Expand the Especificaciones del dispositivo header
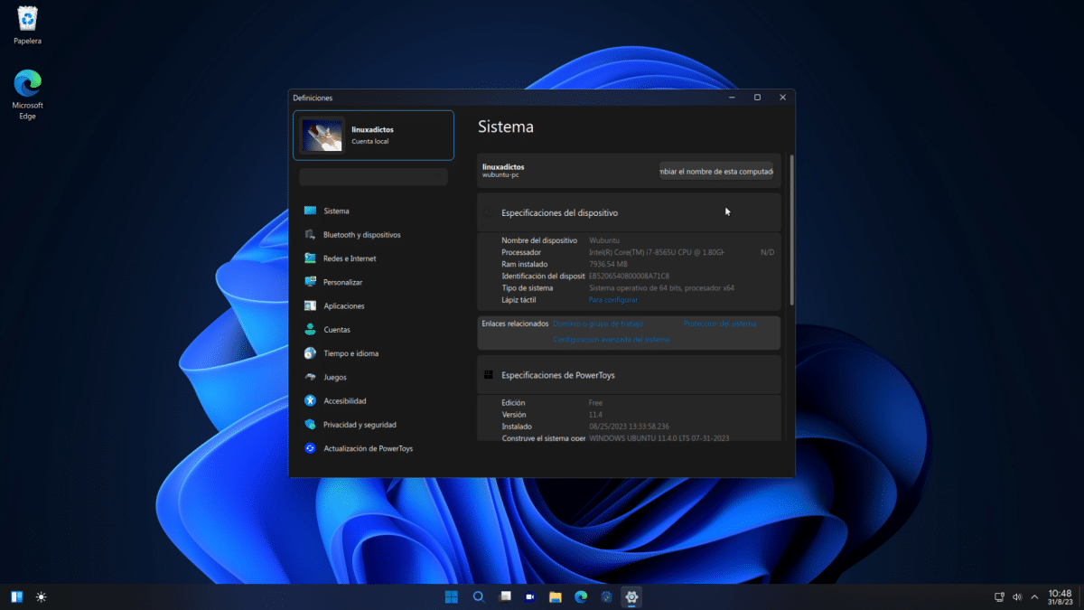 (x=629, y=212)
